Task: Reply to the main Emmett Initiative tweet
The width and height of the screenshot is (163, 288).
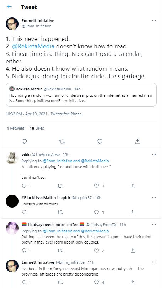Action: (x=24, y=141)
